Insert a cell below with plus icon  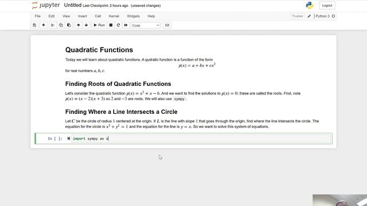[44, 25]
